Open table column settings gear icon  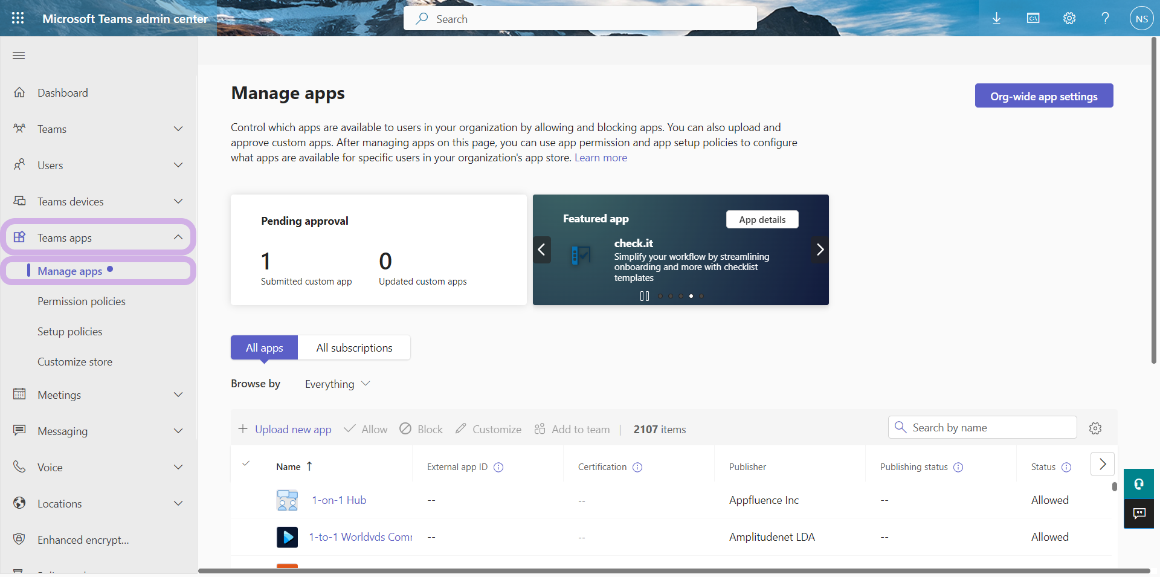(1095, 428)
